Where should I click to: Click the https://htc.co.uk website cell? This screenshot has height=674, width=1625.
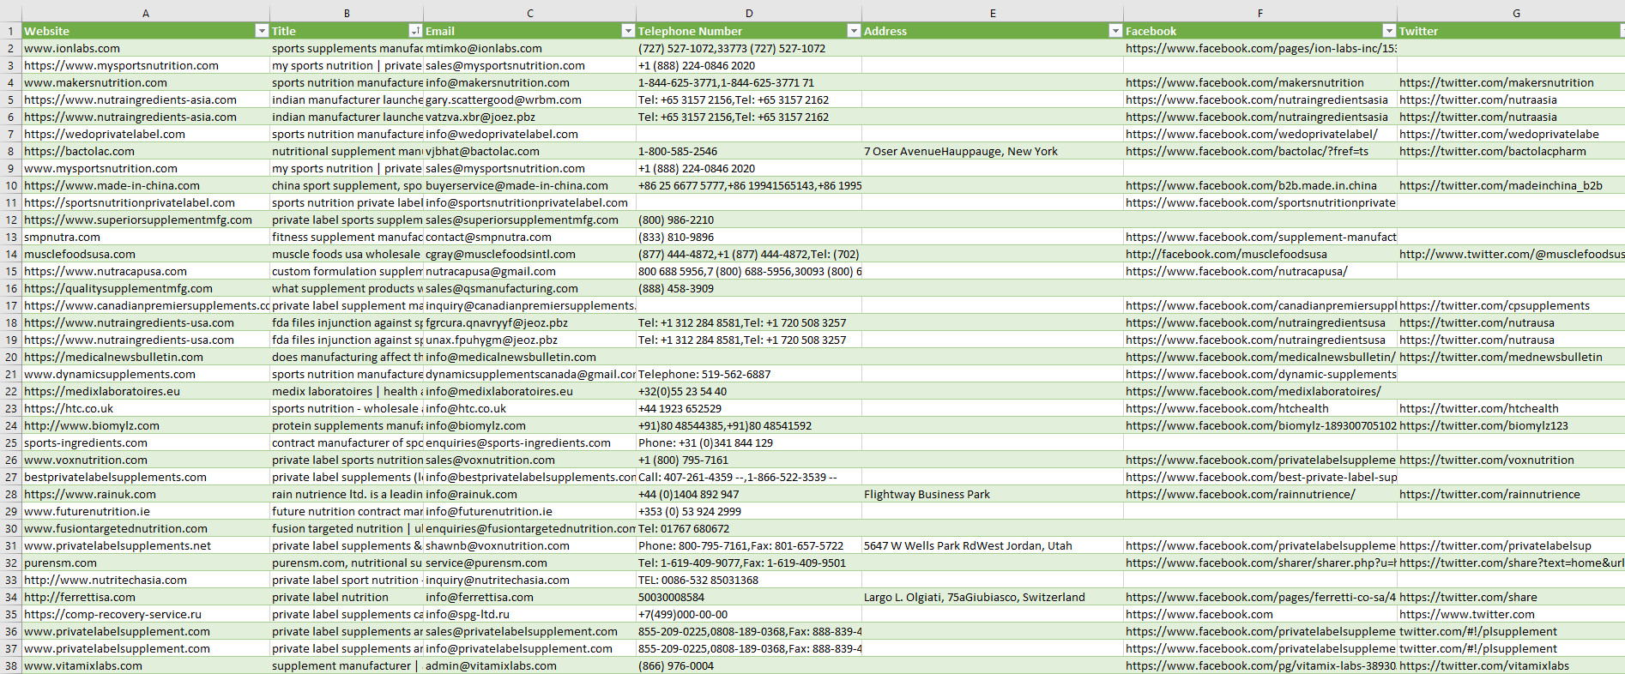pos(146,408)
